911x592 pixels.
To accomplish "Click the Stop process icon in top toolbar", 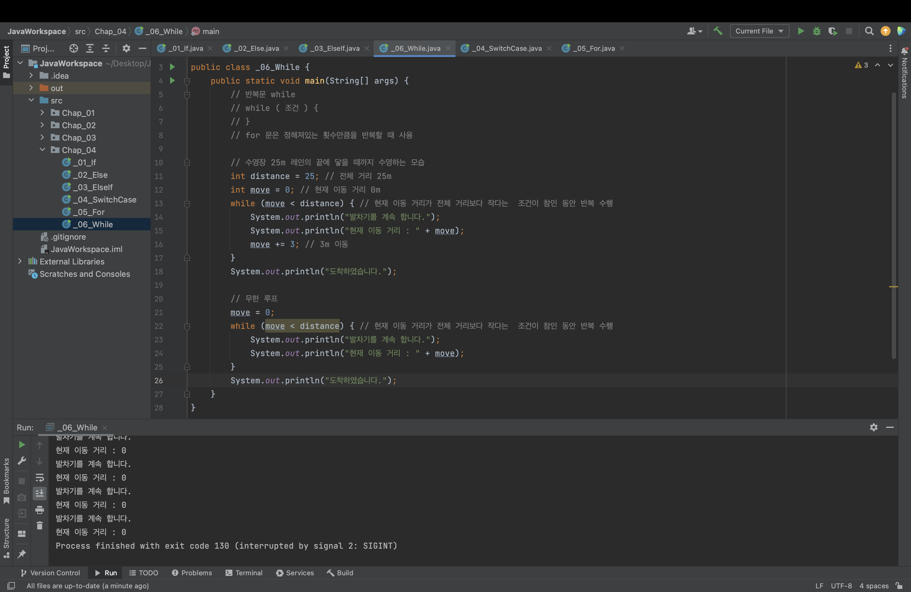I will click(849, 31).
